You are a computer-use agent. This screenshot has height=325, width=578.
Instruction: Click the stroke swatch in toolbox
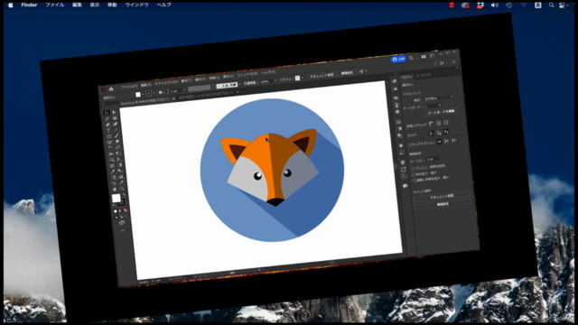(121, 202)
